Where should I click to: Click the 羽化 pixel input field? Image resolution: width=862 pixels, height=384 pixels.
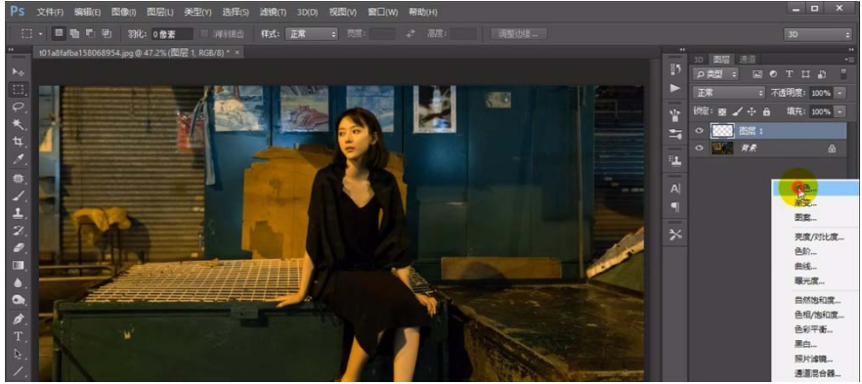pyautogui.click(x=172, y=34)
